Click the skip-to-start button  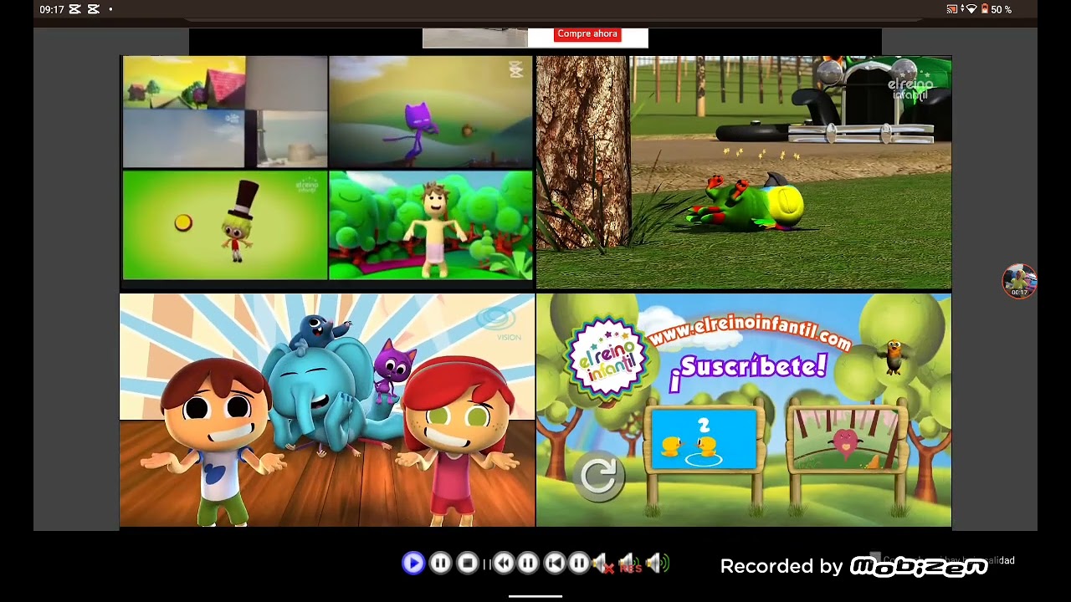point(554,564)
